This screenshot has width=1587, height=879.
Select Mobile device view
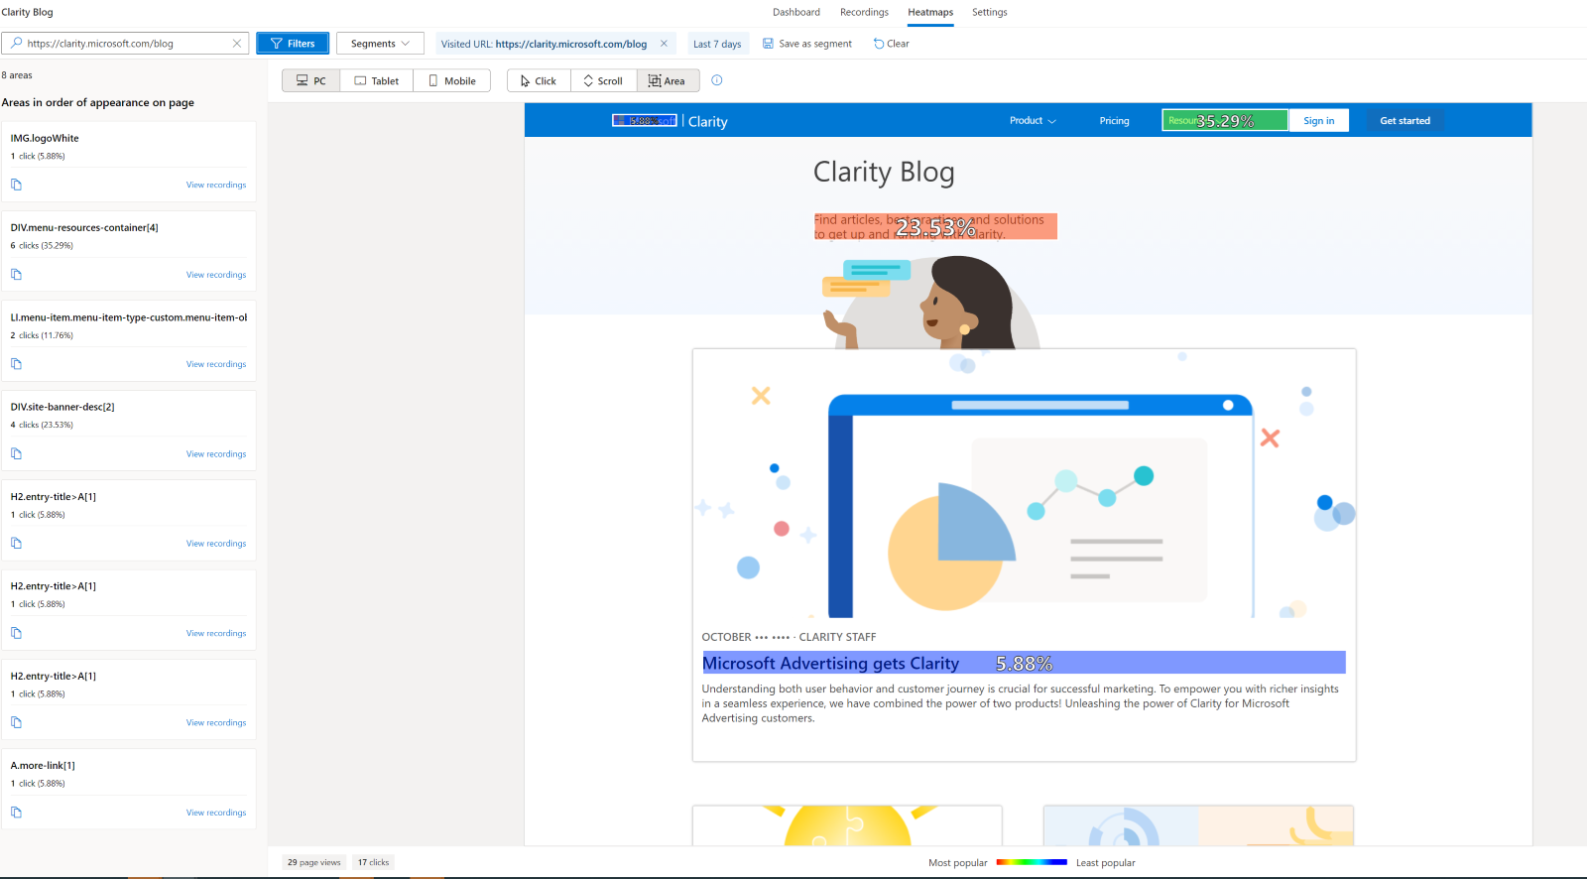(x=452, y=80)
